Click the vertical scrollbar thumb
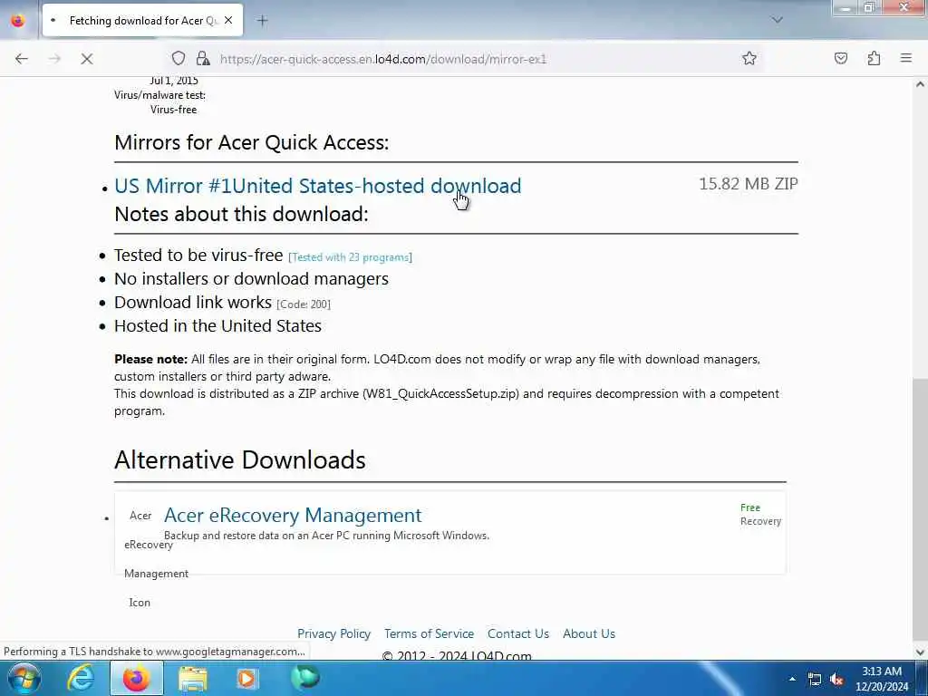 pos(920,509)
